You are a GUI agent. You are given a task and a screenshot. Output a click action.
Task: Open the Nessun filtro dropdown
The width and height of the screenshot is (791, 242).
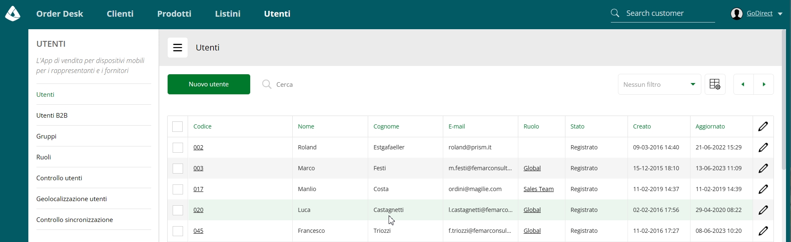(659, 84)
